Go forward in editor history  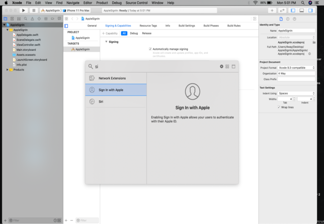point(77,19)
